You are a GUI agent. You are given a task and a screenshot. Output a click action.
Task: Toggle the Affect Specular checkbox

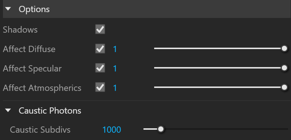click(x=100, y=68)
